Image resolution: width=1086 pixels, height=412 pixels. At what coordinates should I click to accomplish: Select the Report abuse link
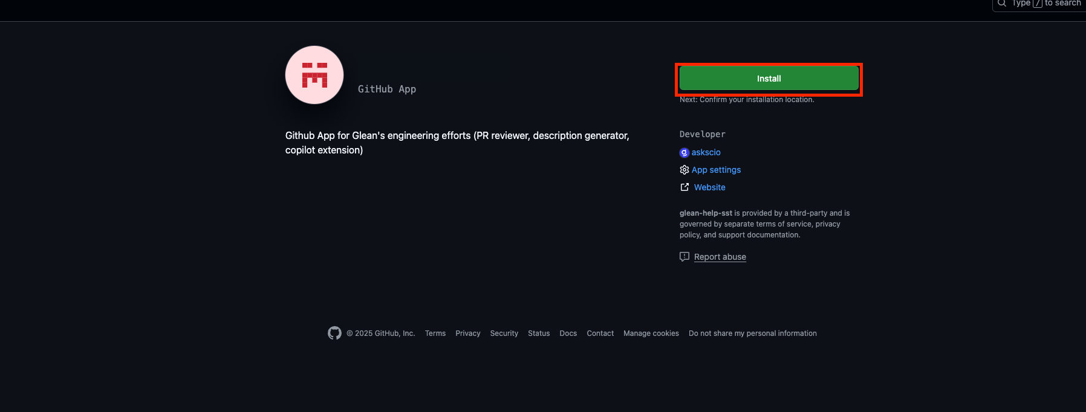(720, 257)
